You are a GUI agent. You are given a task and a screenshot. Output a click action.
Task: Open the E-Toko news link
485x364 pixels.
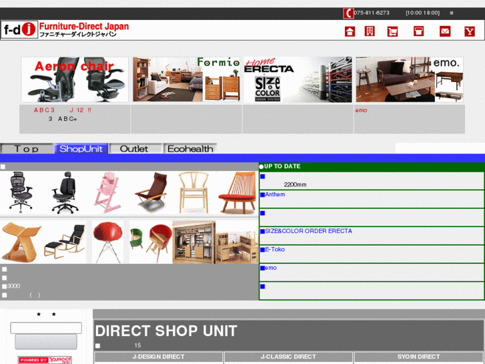point(275,249)
